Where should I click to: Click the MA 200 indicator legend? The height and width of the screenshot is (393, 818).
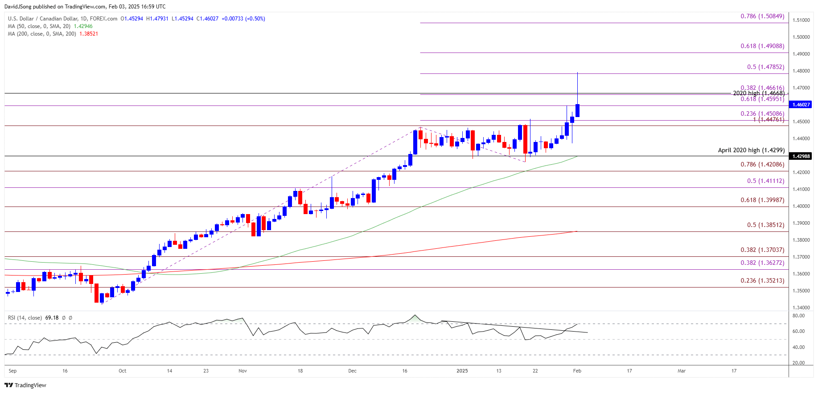pos(53,34)
